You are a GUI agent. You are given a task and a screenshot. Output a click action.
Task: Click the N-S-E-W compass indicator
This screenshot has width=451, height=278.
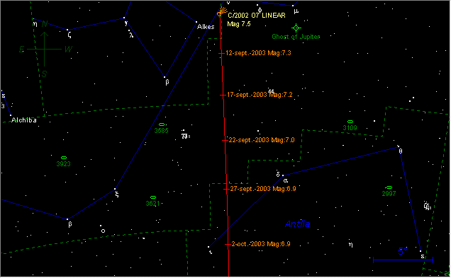pyautogui.click(x=44, y=49)
